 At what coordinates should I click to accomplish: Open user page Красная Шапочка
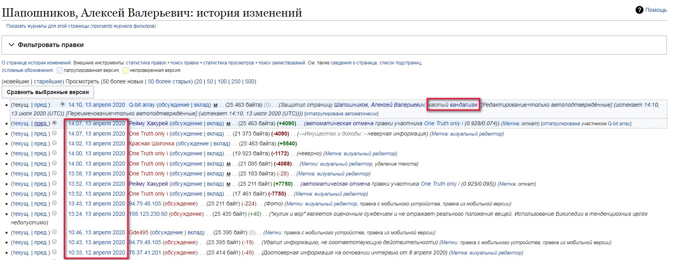151,143
